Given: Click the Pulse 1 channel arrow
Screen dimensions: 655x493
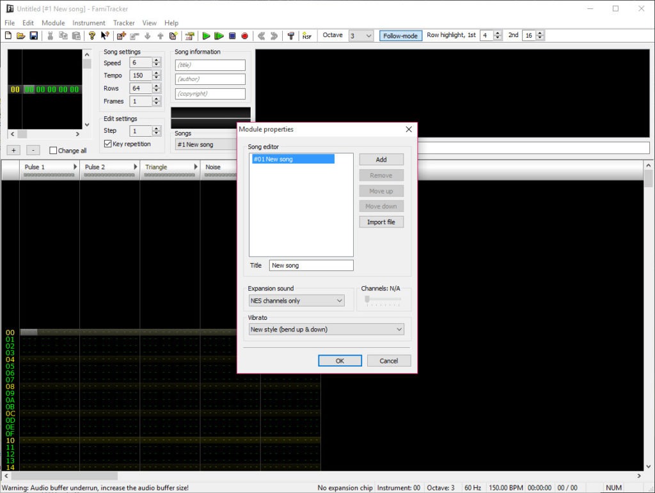Looking at the screenshot, I should pos(75,167).
